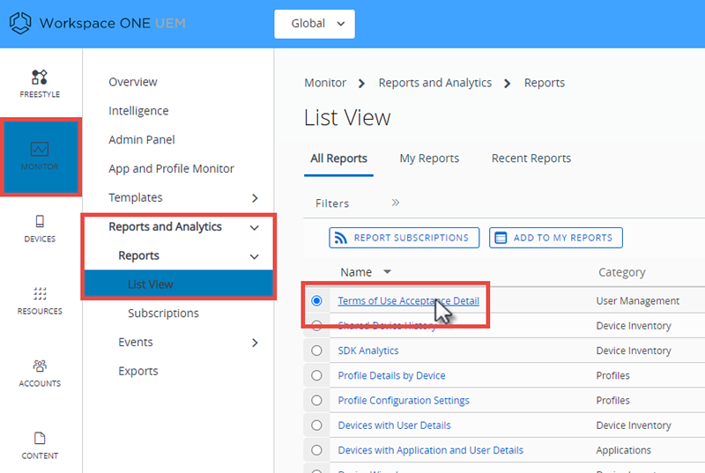The image size is (705, 473).
Task: Switch to the My Reports tab
Action: [429, 159]
